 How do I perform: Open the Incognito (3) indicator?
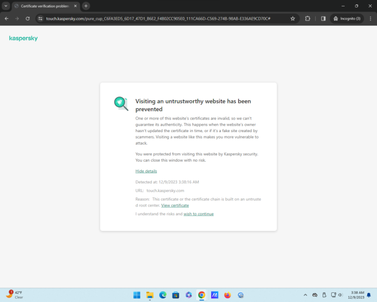tap(347, 18)
